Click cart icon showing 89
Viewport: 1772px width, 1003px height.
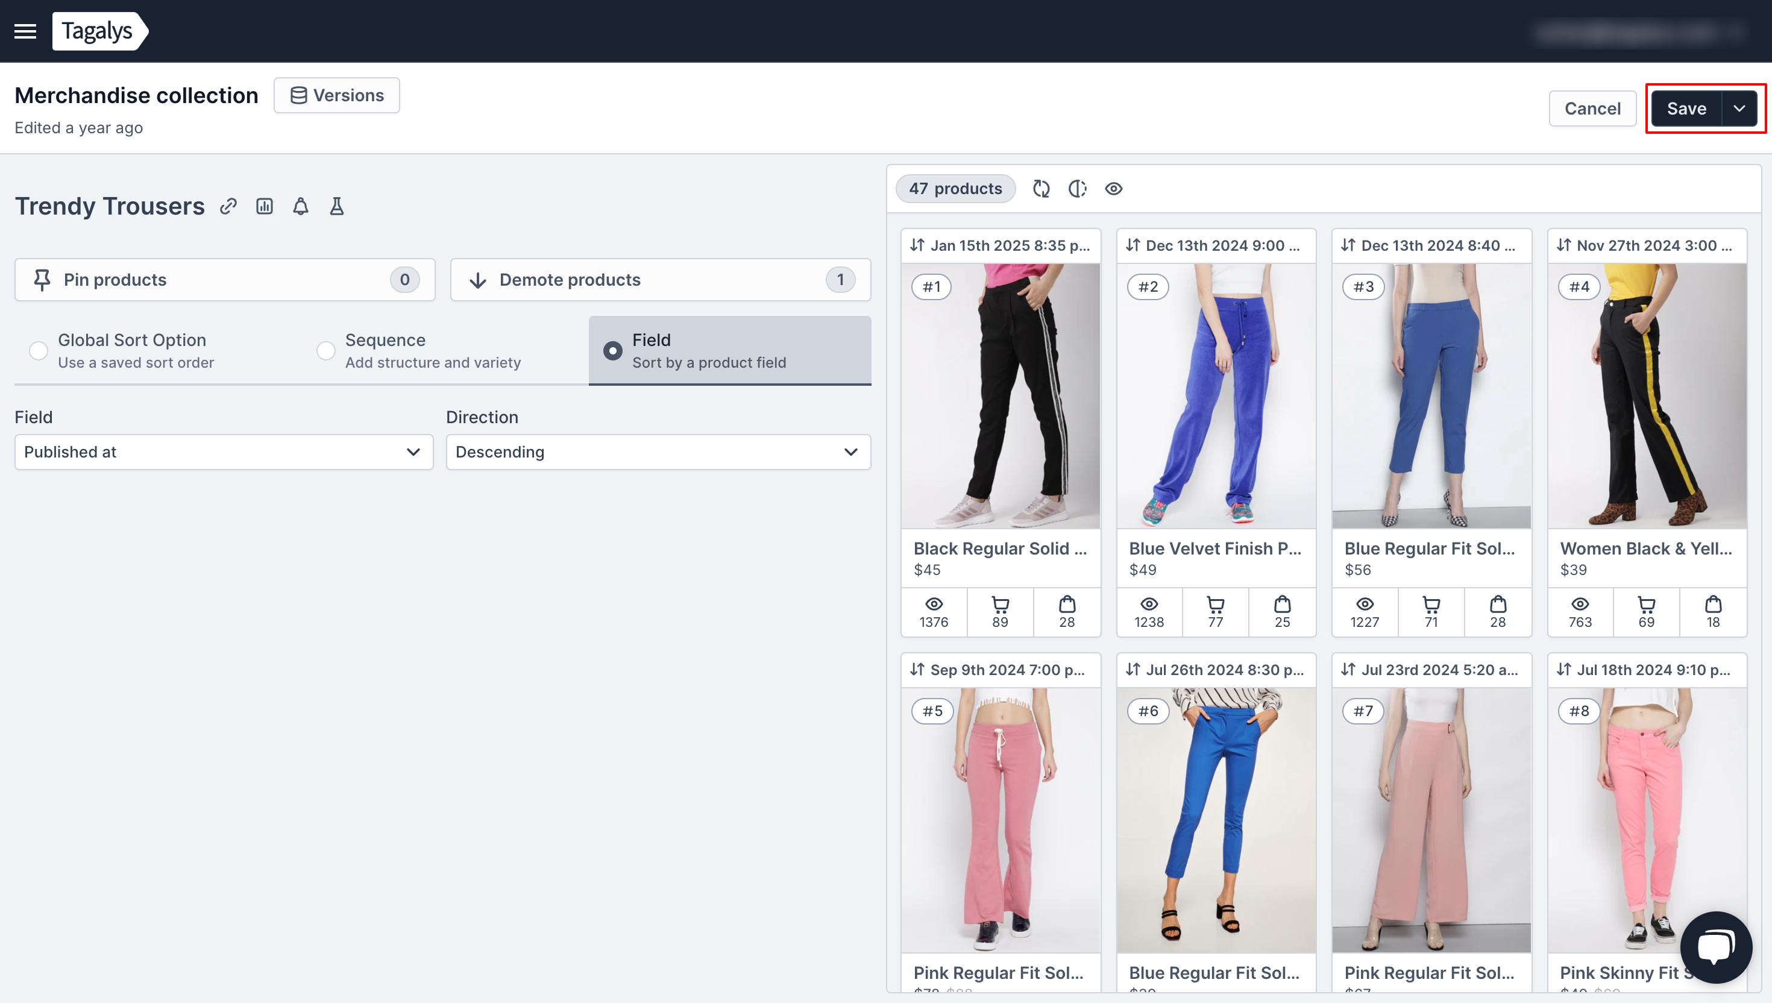click(1000, 604)
